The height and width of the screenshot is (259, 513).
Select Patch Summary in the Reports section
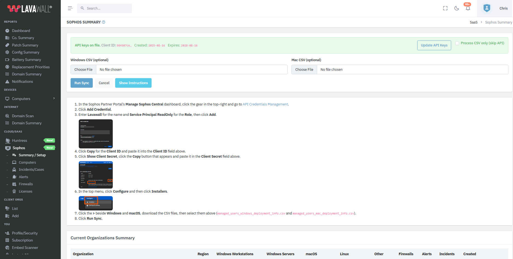24,45
